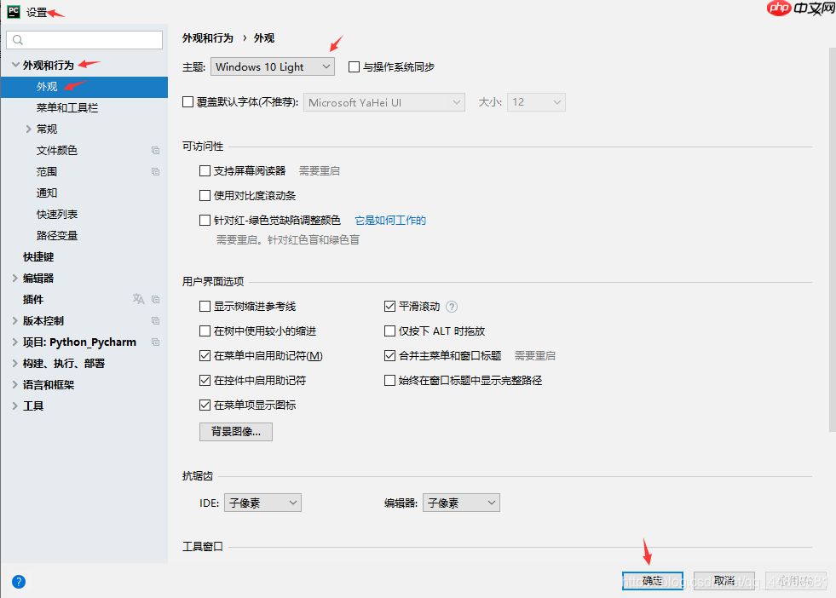Image resolution: width=836 pixels, height=598 pixels.
Task: Open help via the blue question mark icon
Action: coord(19,582)
